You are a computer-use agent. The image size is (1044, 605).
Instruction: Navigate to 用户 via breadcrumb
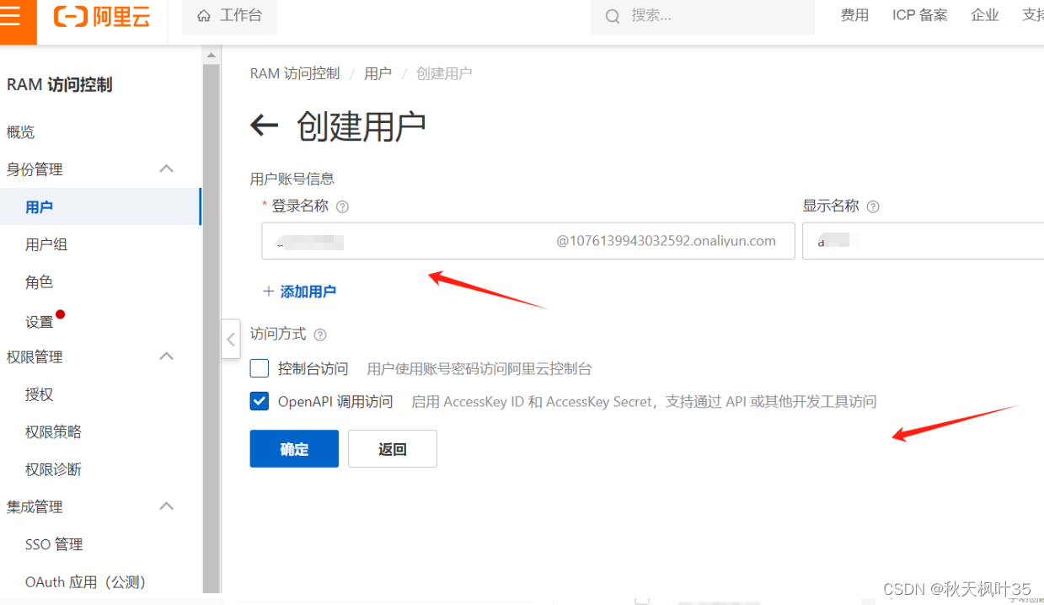tap(378, 73)
